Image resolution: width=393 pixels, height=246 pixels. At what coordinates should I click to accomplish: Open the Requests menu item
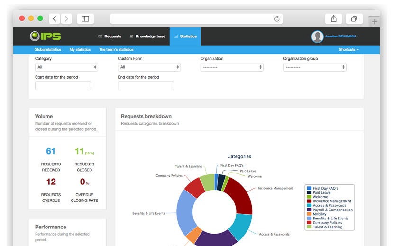pos(110,36)
